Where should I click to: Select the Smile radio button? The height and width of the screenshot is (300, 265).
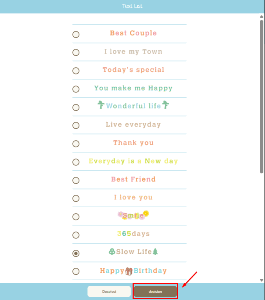(x=76, y=217)
